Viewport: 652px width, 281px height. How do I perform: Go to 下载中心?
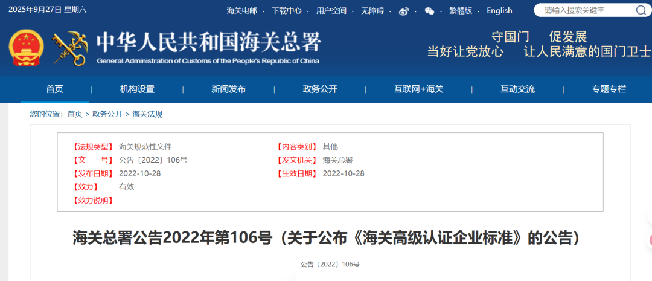286,11
